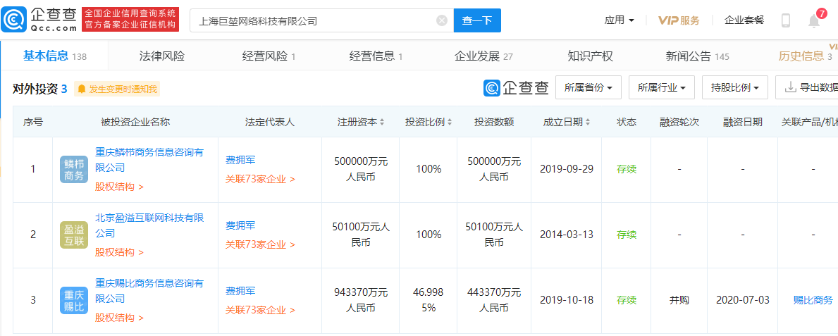Viewport: 838px width, 336px height.
Task: Open 关联73家企业 in row 2
Action: [x=260, y=244]
